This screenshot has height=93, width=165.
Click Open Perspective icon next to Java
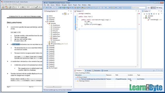click(x=148, y=8)
